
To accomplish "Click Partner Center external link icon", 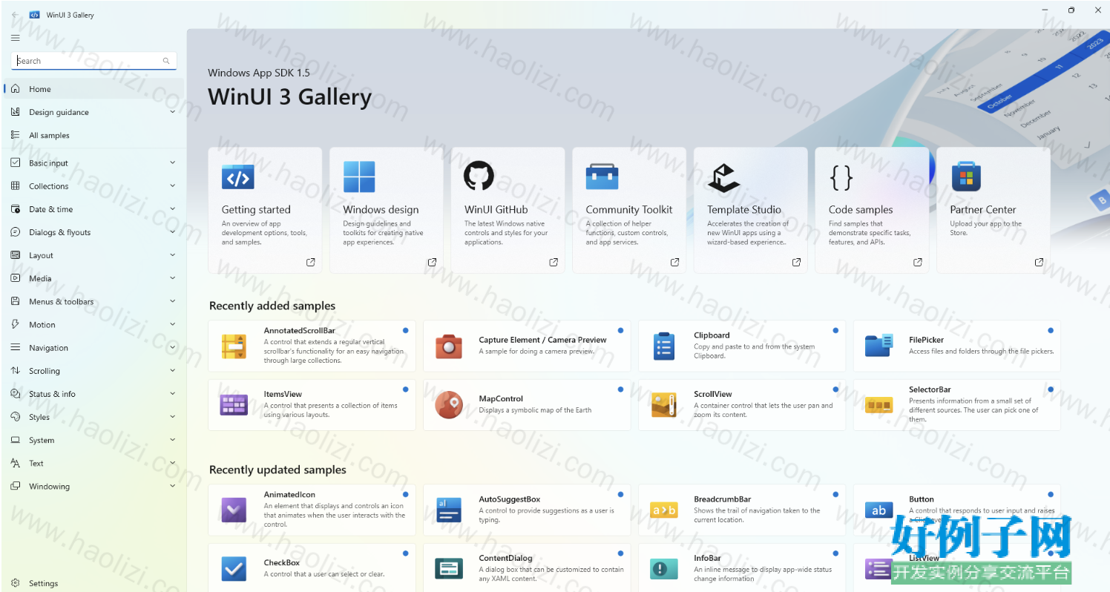I will tap(1039, 262).
